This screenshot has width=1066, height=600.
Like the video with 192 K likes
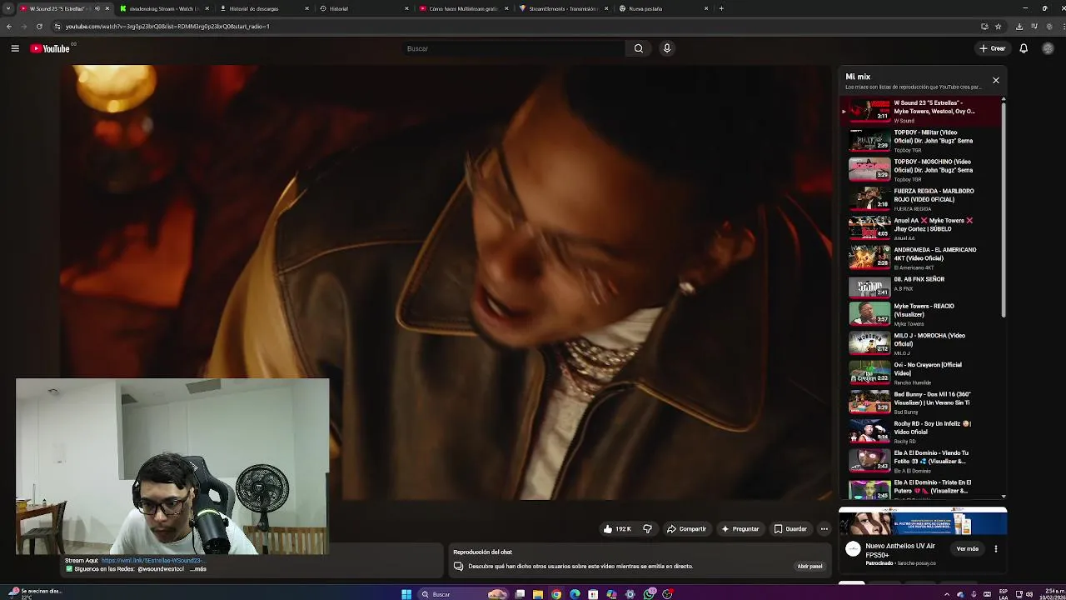click(x=617, y=529)
